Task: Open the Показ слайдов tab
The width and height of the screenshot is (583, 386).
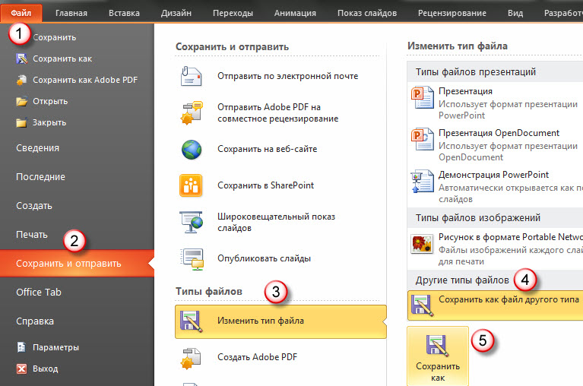Action: 366,14
